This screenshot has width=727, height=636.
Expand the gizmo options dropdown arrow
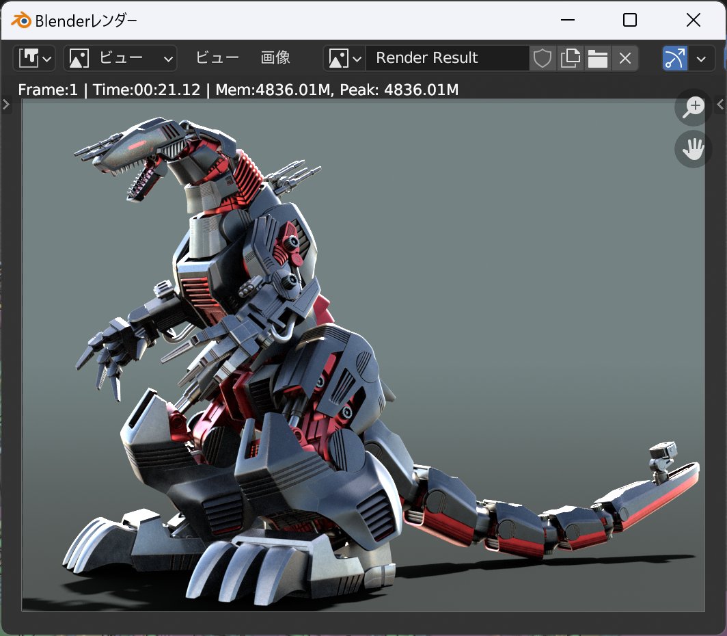click(701, 58)
